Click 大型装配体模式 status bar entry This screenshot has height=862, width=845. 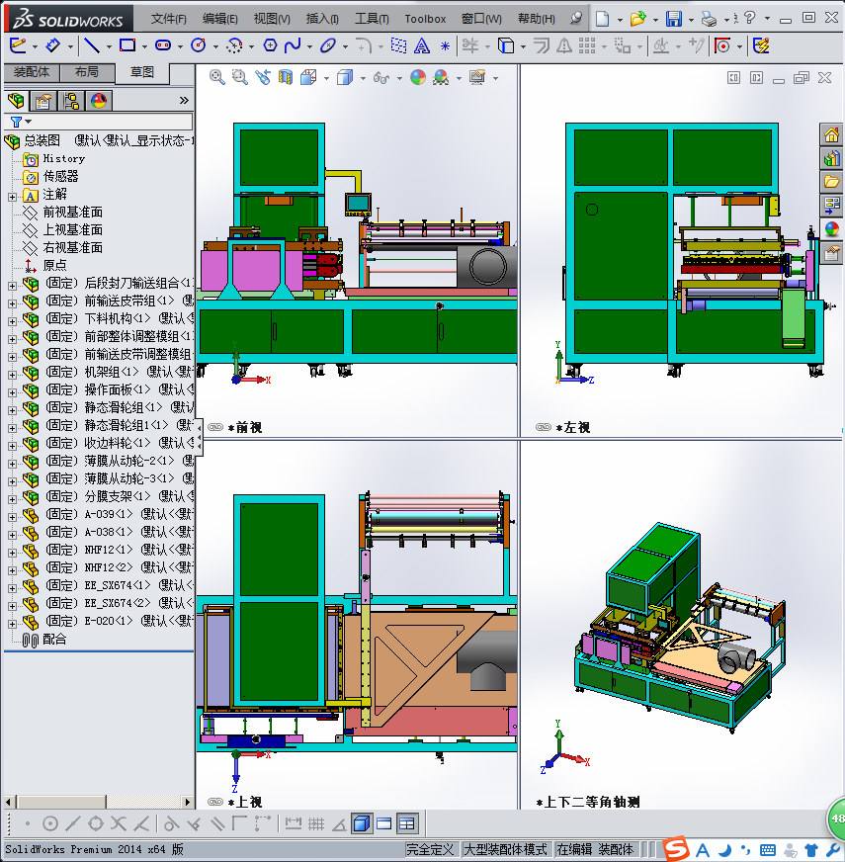point(506,849)
